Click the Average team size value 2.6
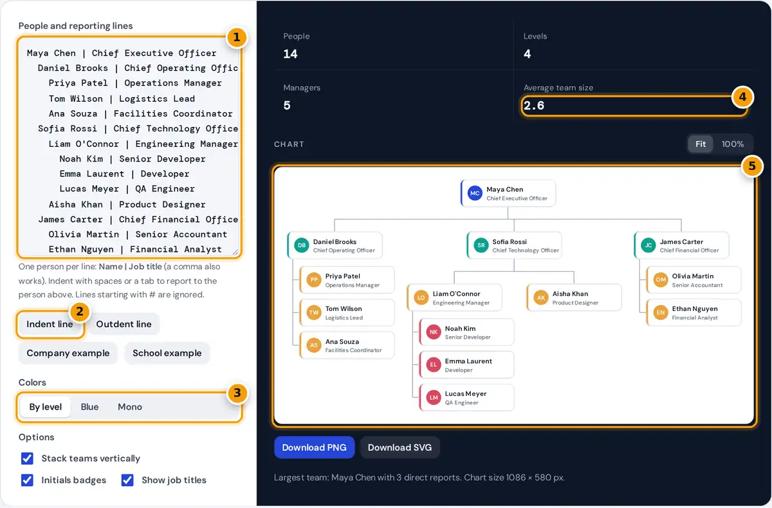Image resolution: width=772 pixels, height=508 pixels. [x=534, y=106]
